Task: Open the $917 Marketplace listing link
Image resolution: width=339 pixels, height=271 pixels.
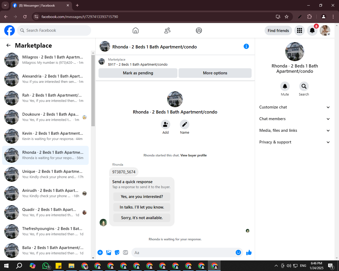Action: 138,64
